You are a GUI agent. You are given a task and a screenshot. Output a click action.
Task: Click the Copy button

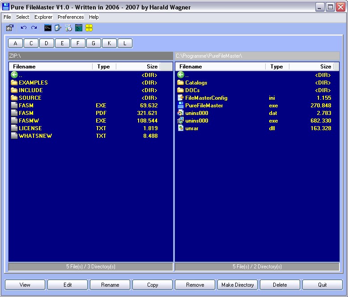[153, 285]
